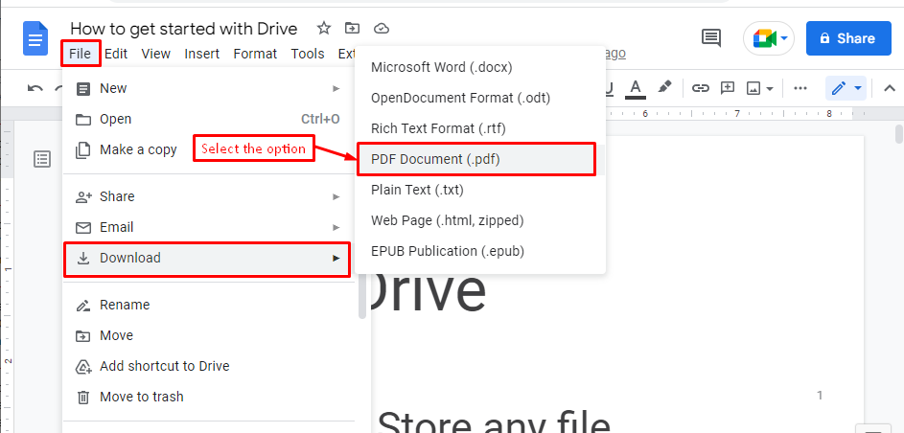Start a Google Meet call
This screenshot has width=904, height=433.
769,38
